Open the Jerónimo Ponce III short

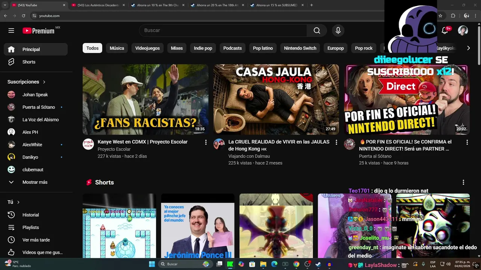coord(198,226)
